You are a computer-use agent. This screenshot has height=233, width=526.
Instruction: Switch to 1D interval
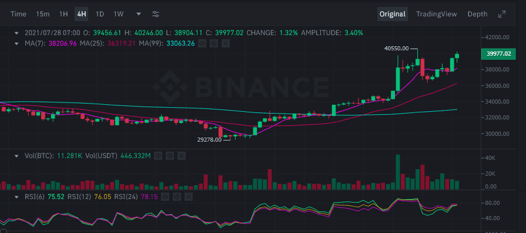[x=100, y=14]
